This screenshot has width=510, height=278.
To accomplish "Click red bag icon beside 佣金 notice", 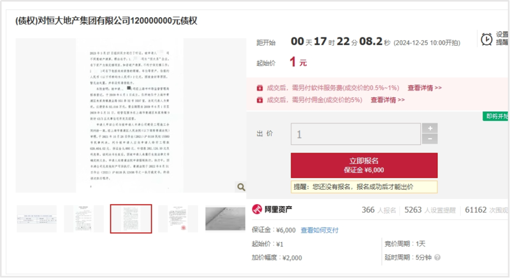I will [259, 100].
